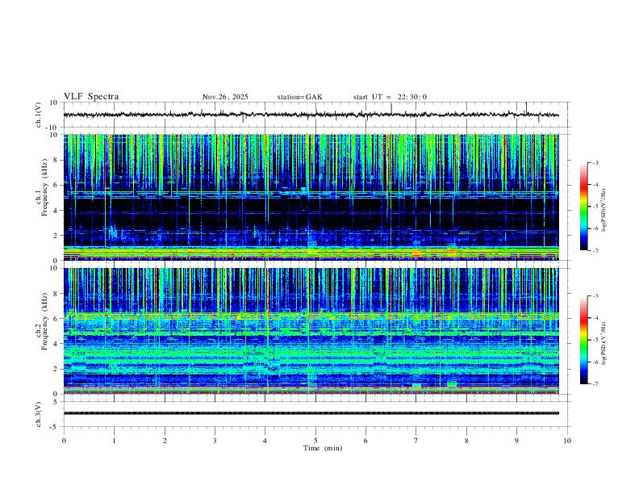
Task: Click the time axis tick label "9"
Action: tap(516, 441)
